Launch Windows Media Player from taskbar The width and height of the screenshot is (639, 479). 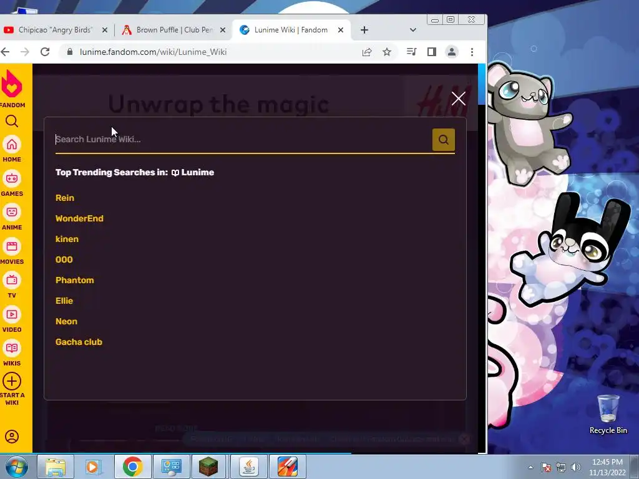(x=94, y=467)
